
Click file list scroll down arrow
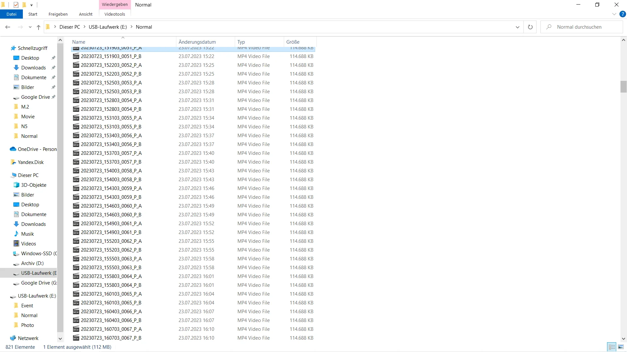[x=623, y=339]
